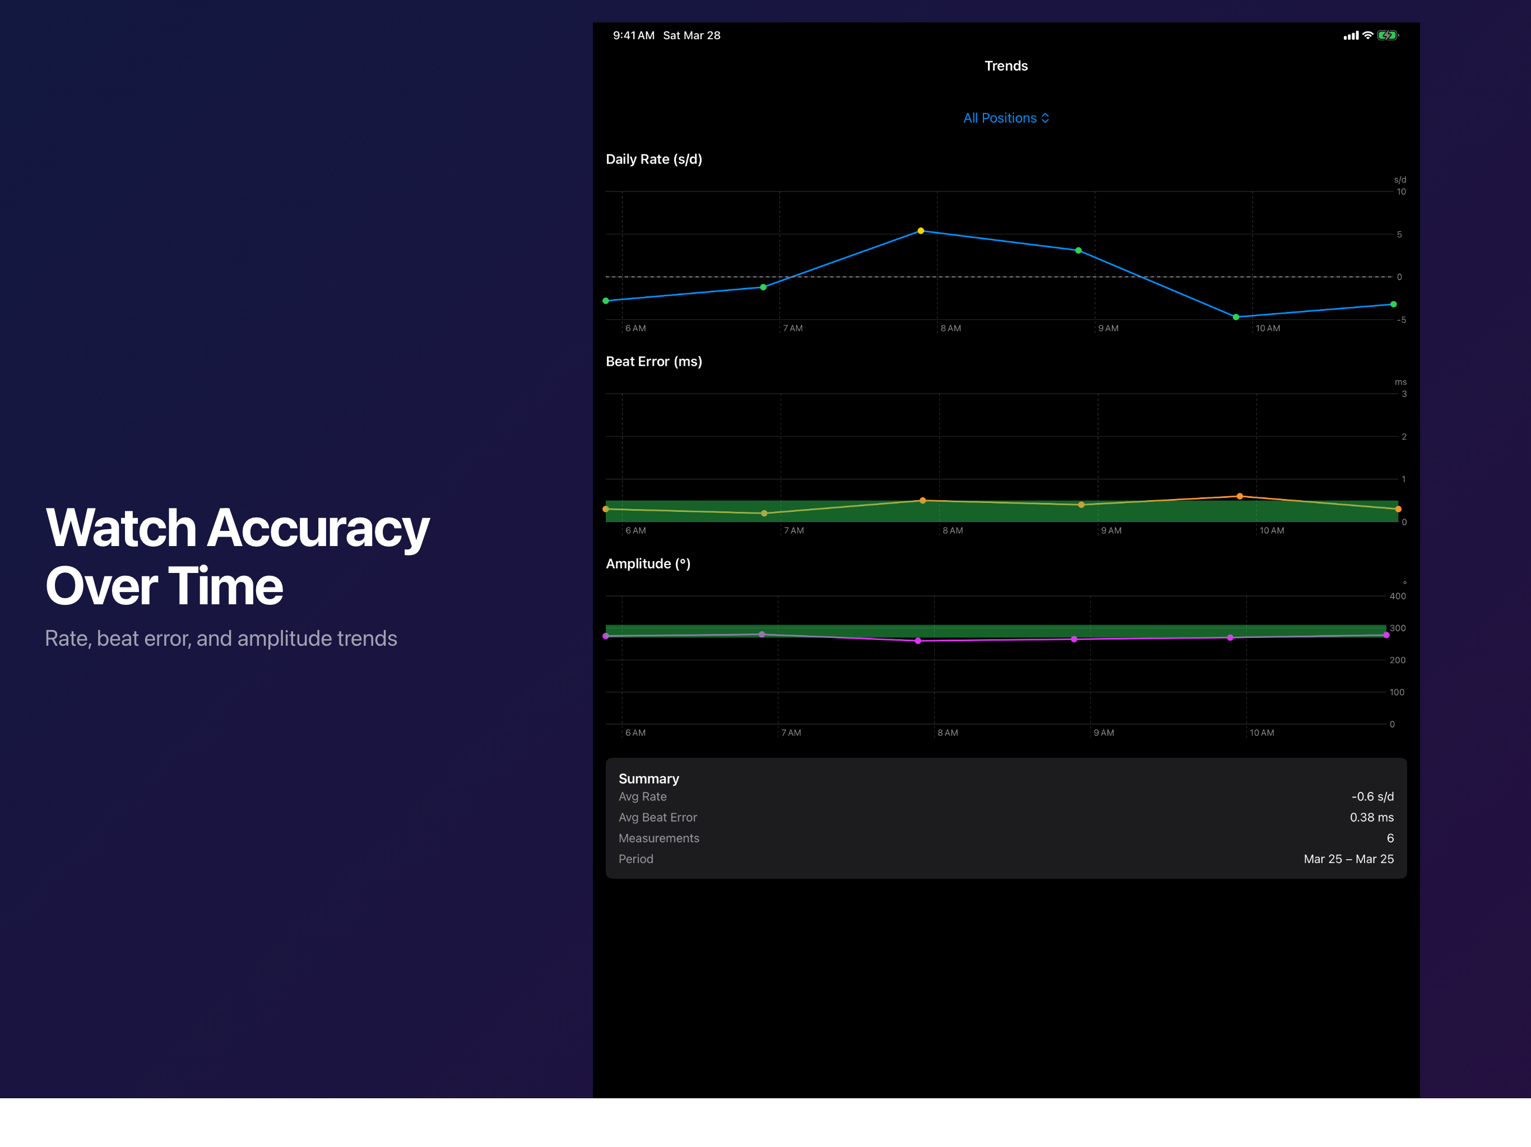Tap the Amplitude (°) heading
Screen dimensions: 1531x1147
coord(648,564)
